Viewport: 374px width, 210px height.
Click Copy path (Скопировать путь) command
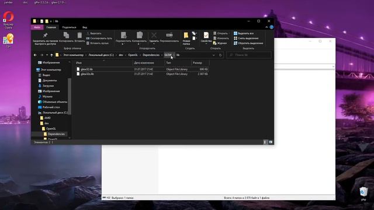(99, 38)
